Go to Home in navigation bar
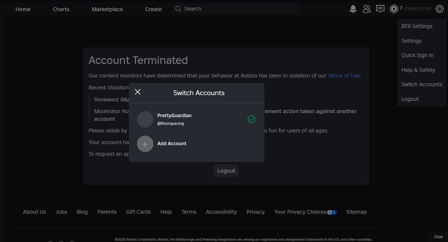Screen dimensions: 448x242 [x=23, y=9]
